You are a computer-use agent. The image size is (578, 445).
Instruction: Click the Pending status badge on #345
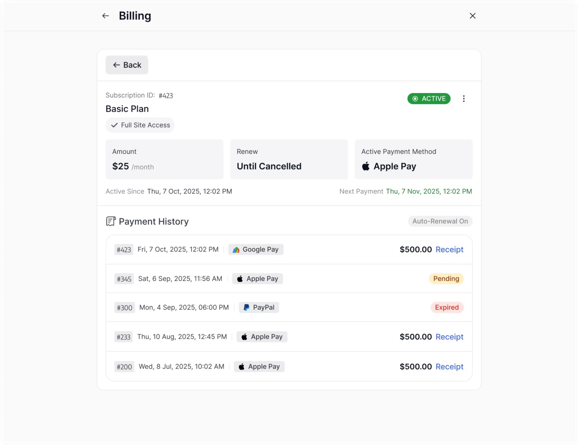[x=446, y=279]
